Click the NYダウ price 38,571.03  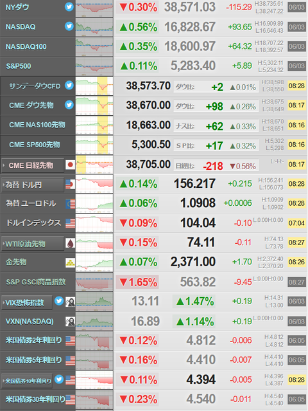[190, 7]
